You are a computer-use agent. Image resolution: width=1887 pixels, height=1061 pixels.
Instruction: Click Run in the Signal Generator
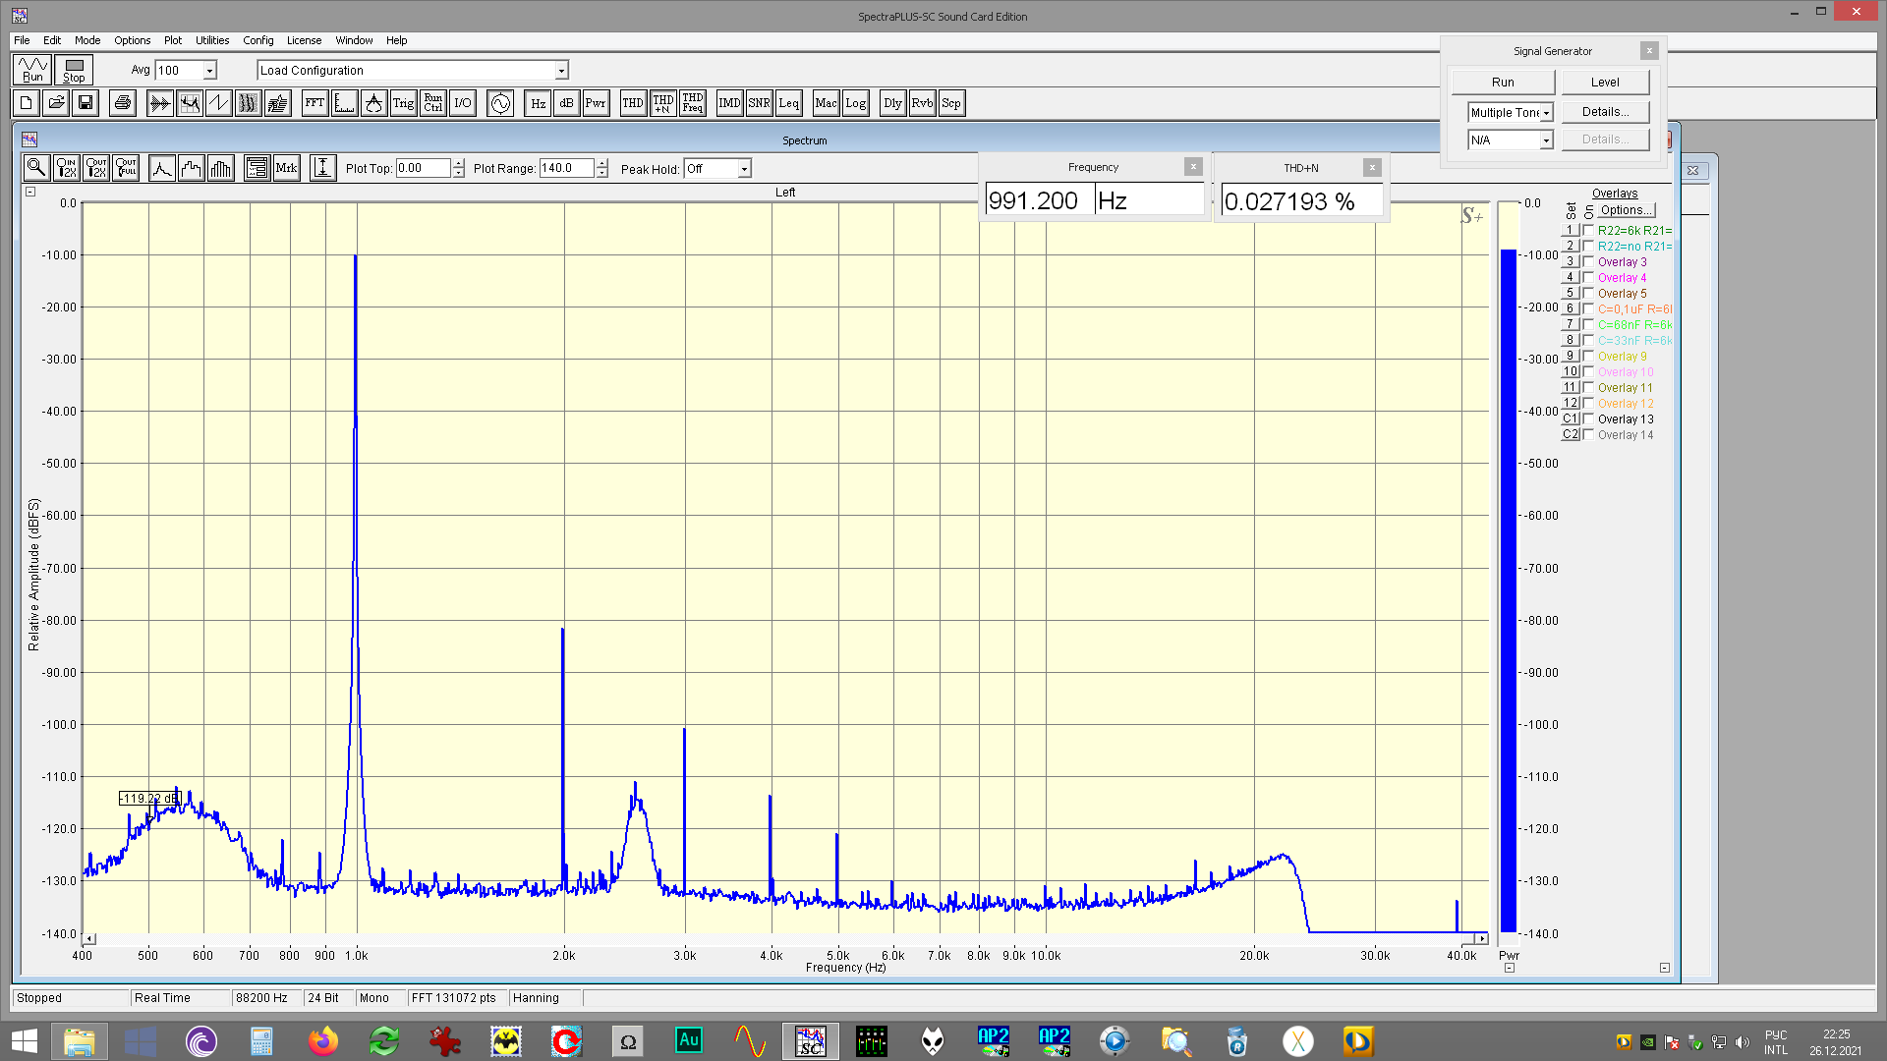(x=1503, y=83)
